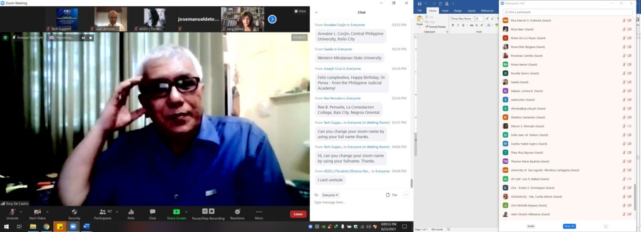Screen dimensions: 641x232
Task: Switch to the Layout tab in Word
Action: tap(471, 11)
